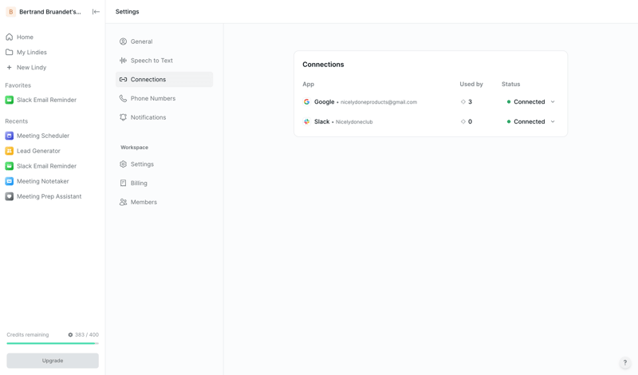Click the Nicelydoneclub workspace text
The width and height of the screenshot is (638, 375).
tap(354, 122)
